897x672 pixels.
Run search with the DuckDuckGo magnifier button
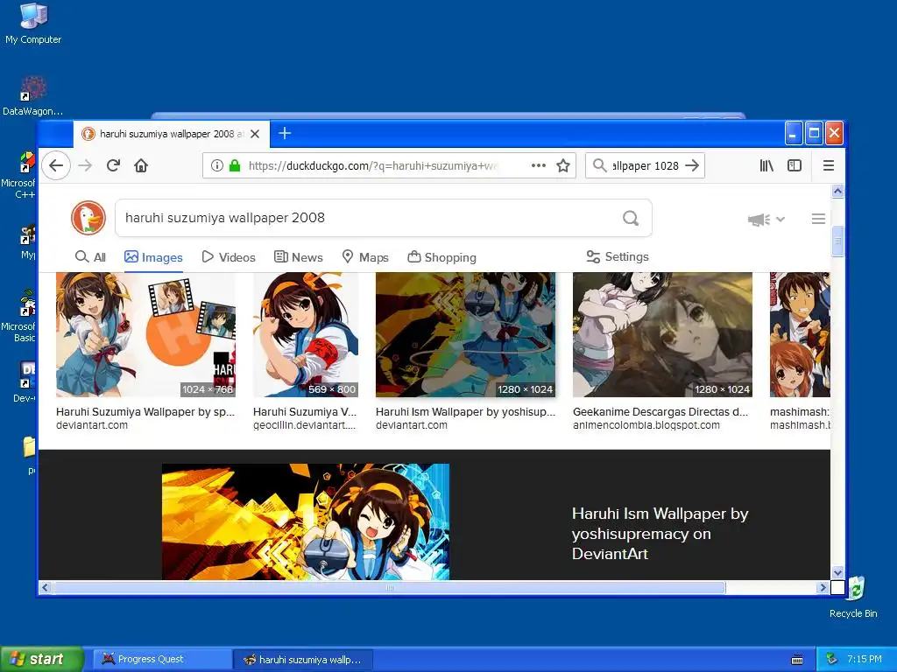tap(631, 218)
